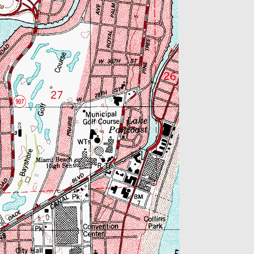Click the Pk label left of Convention Center

click(39, 228)
